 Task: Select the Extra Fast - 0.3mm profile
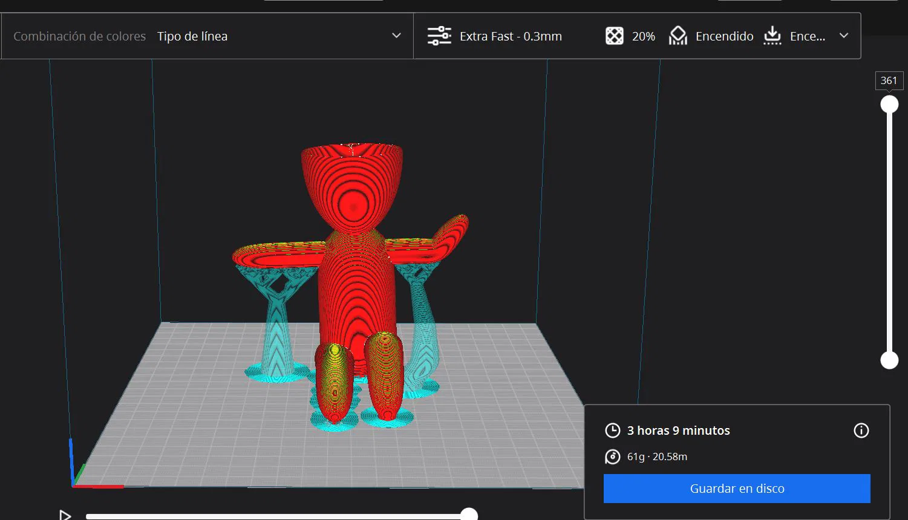pyautogui.click(x=511, y=36)
